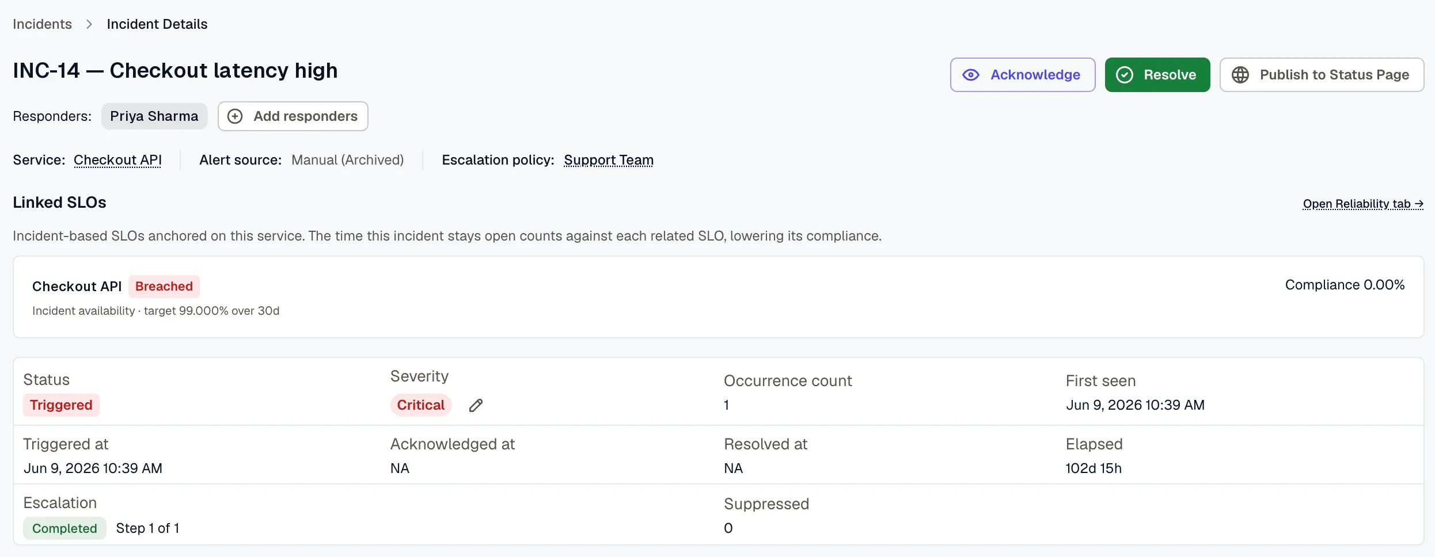Click Triggered at Jun 9, 2026 10:39 AM

point(93,468)
